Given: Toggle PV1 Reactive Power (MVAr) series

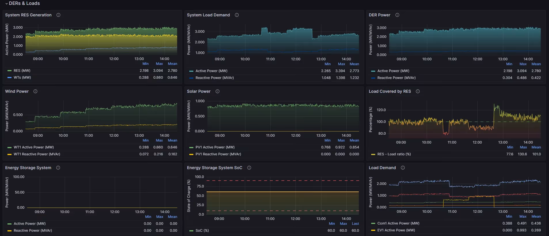Looking at the screenshot, I should click(x=218, y=154).
